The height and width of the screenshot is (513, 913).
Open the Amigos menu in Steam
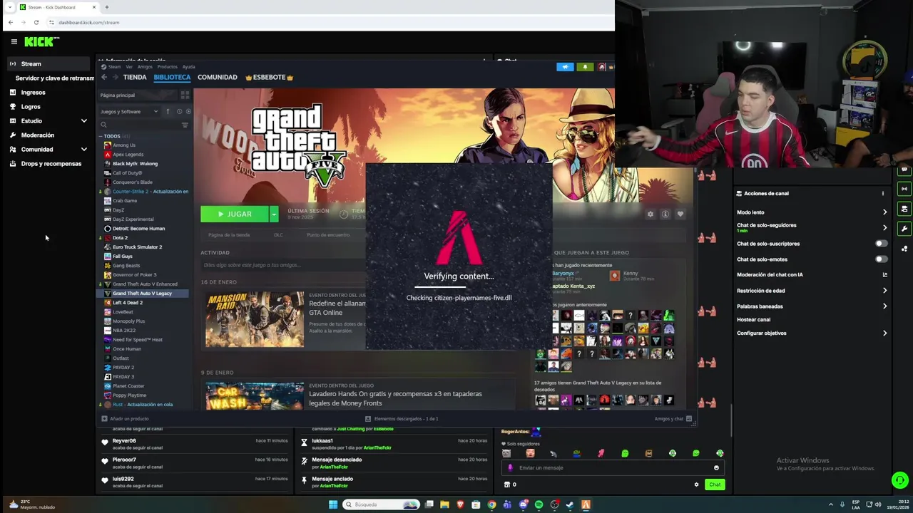pyautogui.click(x=145, y=67)
